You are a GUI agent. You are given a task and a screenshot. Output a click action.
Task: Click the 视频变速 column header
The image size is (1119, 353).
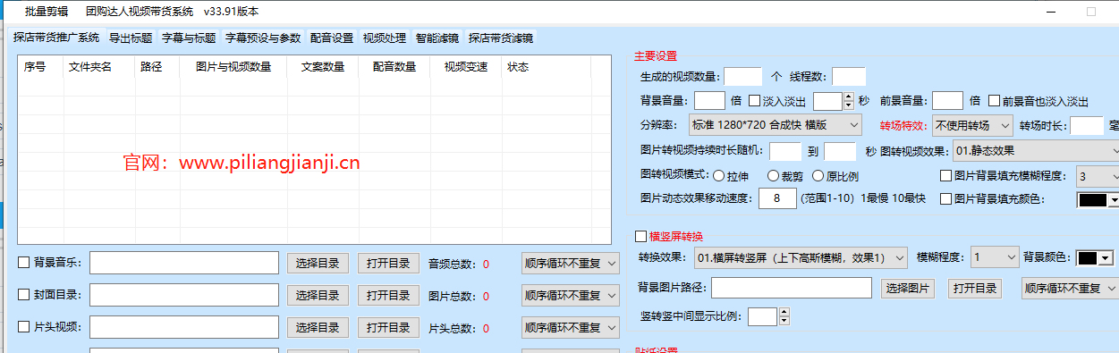point(466,67)
